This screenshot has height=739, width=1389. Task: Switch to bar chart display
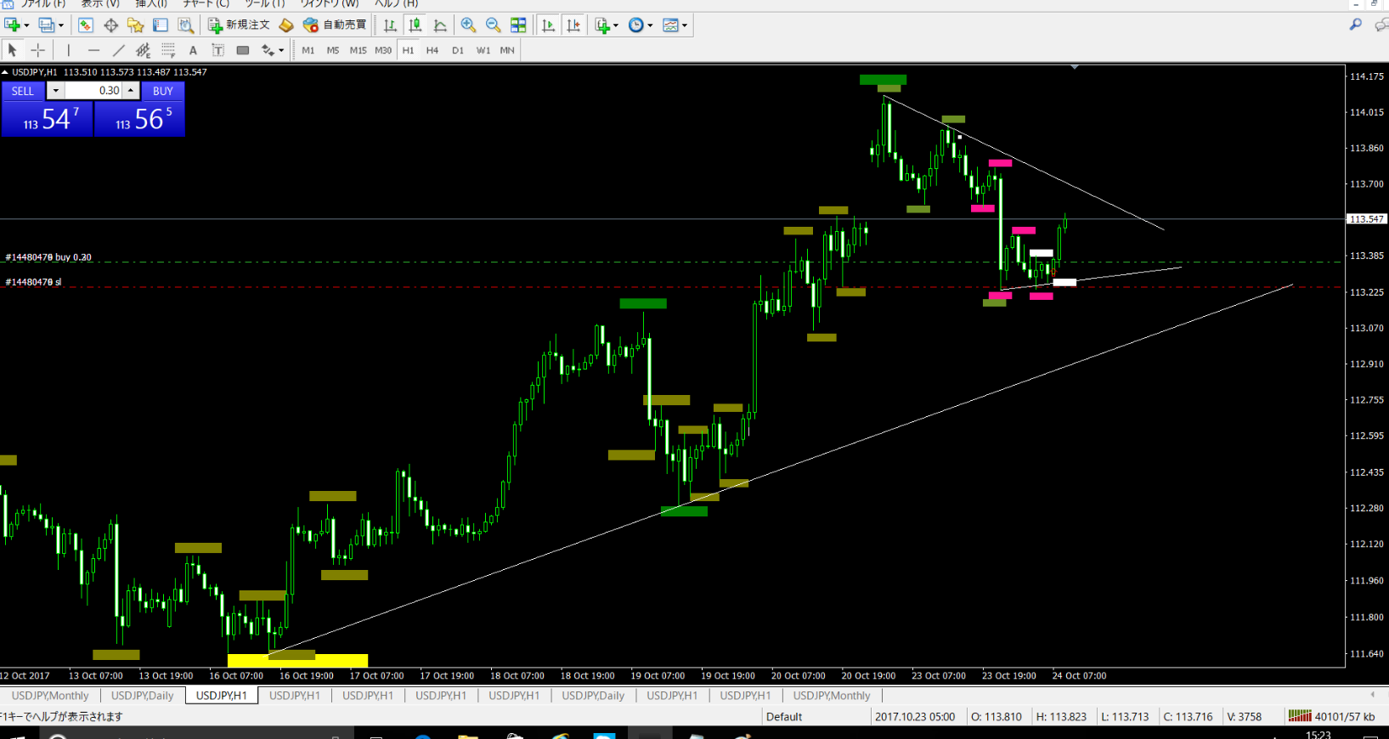pos(390,25)
